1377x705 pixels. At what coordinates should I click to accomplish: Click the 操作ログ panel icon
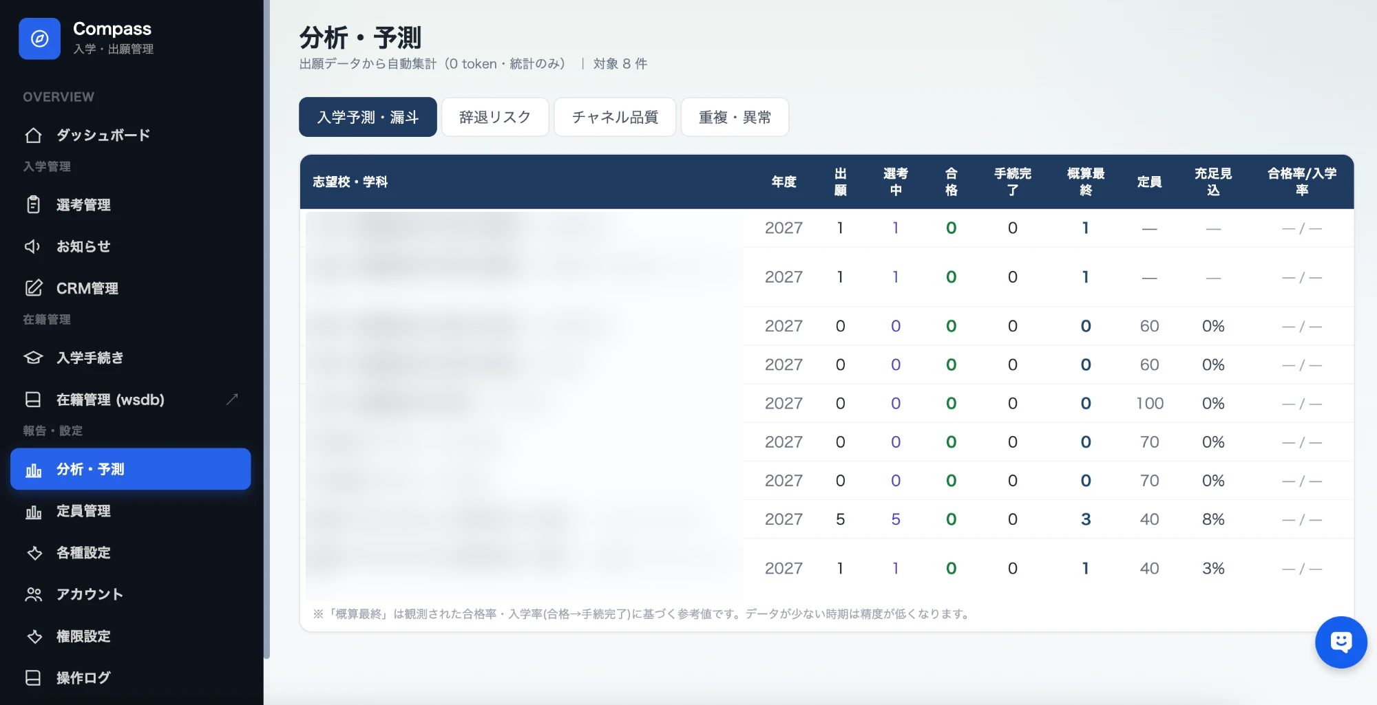pos(33,678)
